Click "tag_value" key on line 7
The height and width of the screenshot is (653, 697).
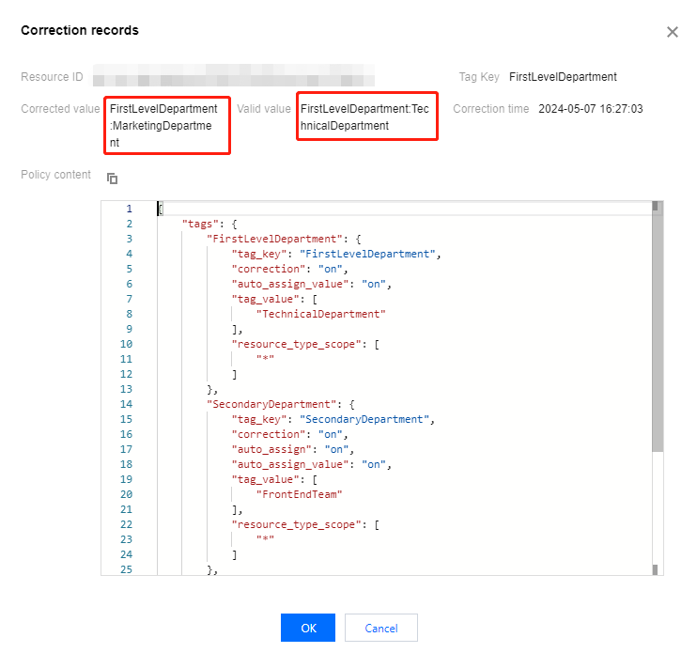[266, 299]
